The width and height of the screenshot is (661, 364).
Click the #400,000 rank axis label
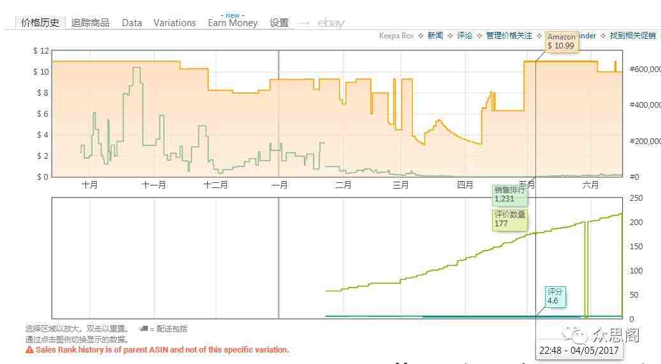click(645, 105)
